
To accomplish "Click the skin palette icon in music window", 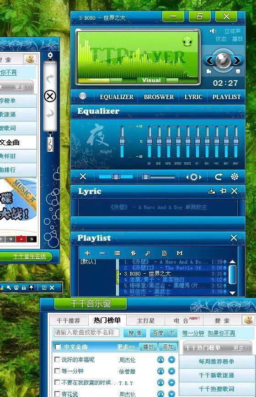I will [x=249, y=320].
